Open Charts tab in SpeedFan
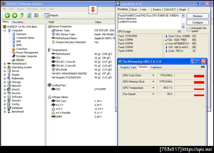Viewport: 214px width, 153px height. point(183,10)
